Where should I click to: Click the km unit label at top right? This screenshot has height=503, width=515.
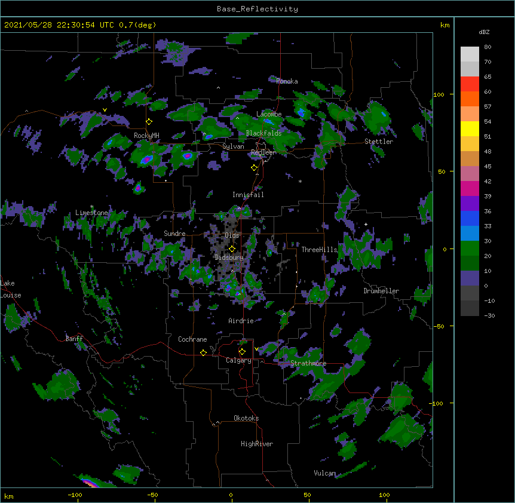tap(445, 25)
